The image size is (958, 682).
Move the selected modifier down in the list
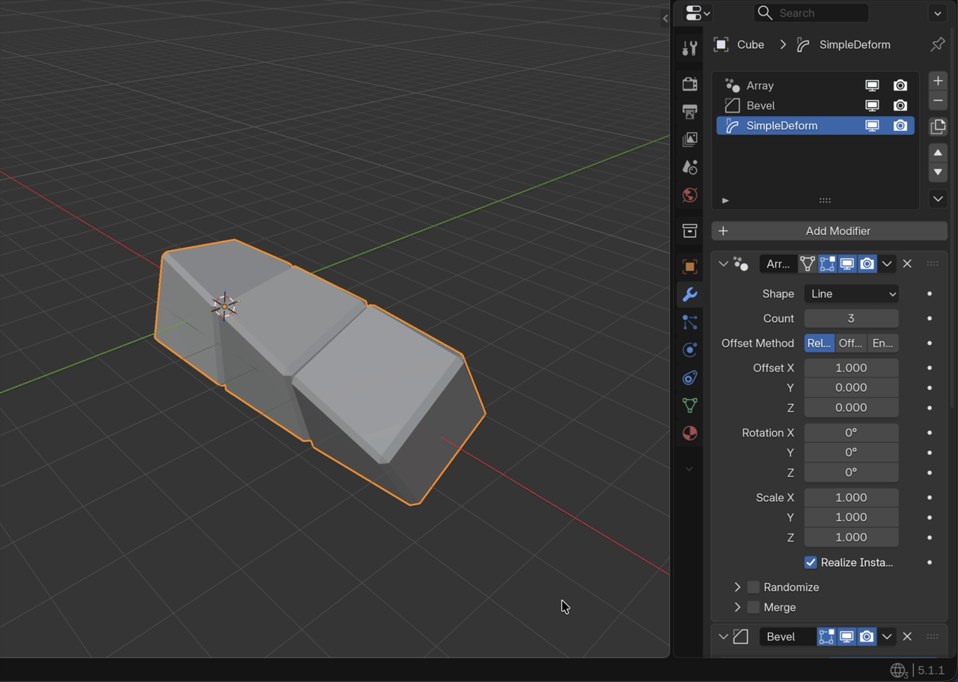pos(938,172)
